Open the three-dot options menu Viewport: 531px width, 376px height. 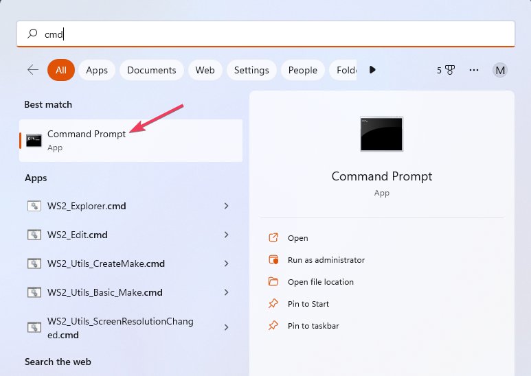[x=474, y=70]
